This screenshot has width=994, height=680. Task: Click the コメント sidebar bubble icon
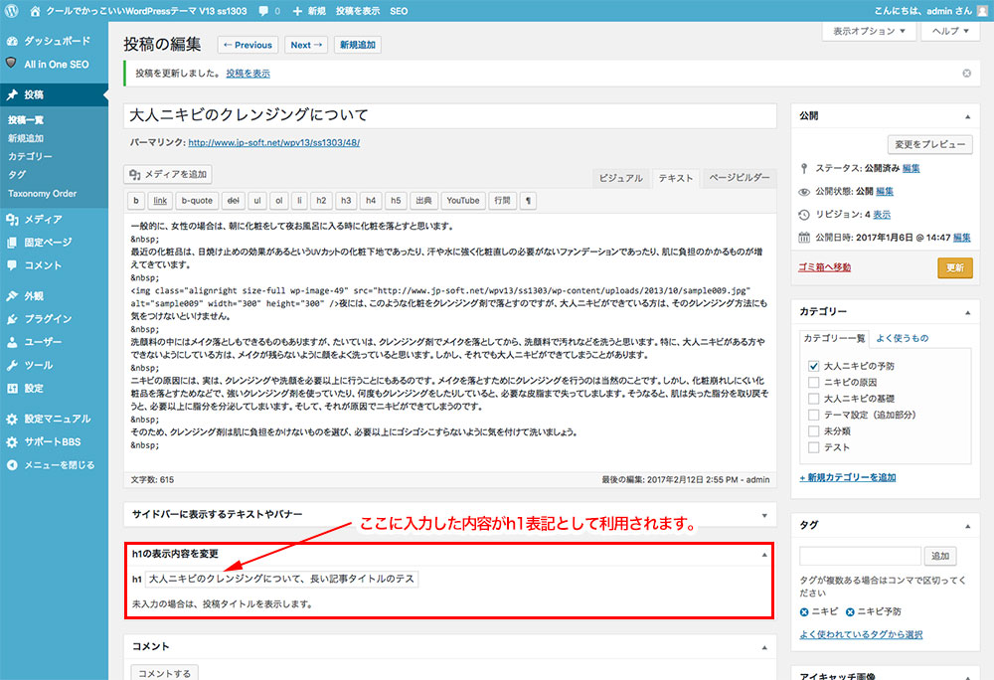(x=12, y=265)
